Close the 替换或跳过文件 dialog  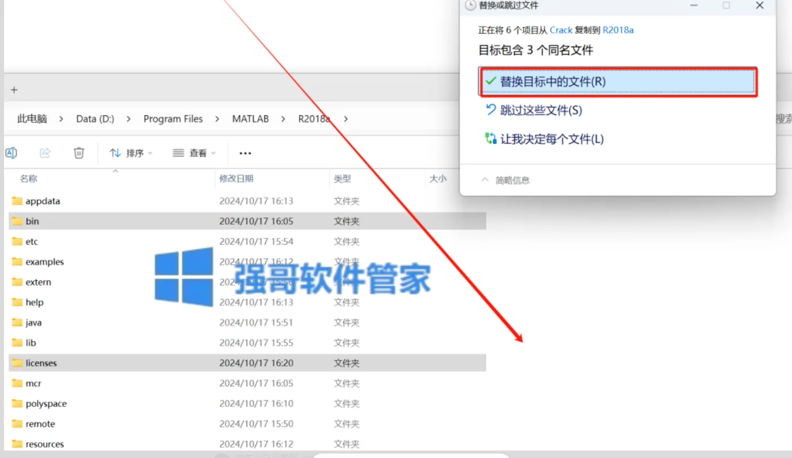coord(760,5)
